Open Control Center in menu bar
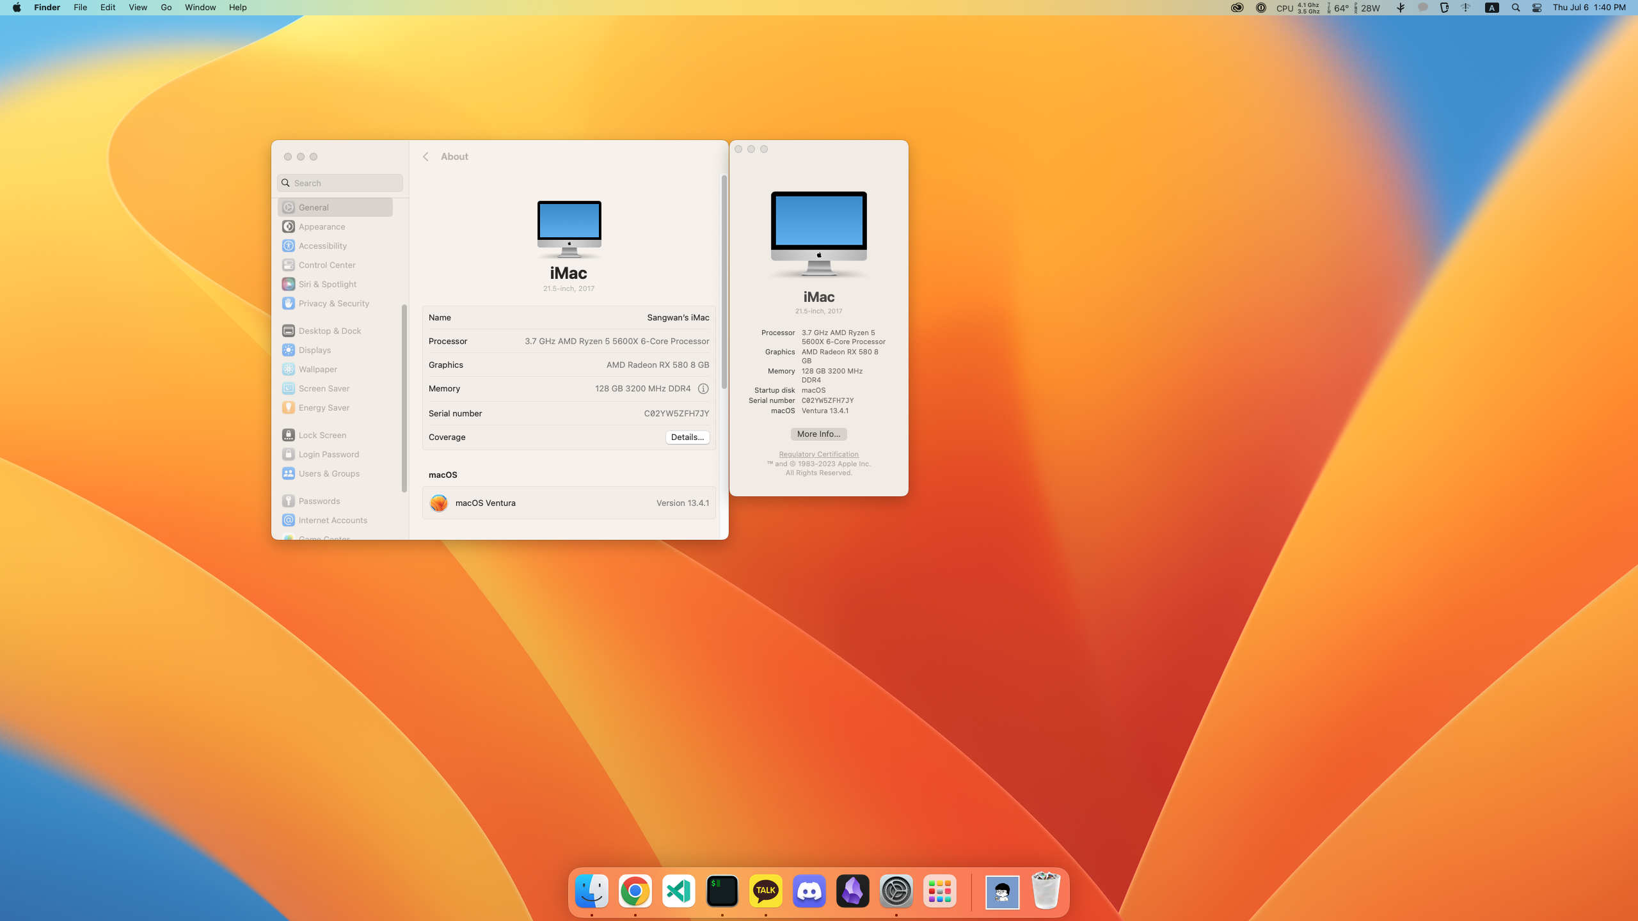Viewport: 1638px width, 921px height. [1537, 8]
